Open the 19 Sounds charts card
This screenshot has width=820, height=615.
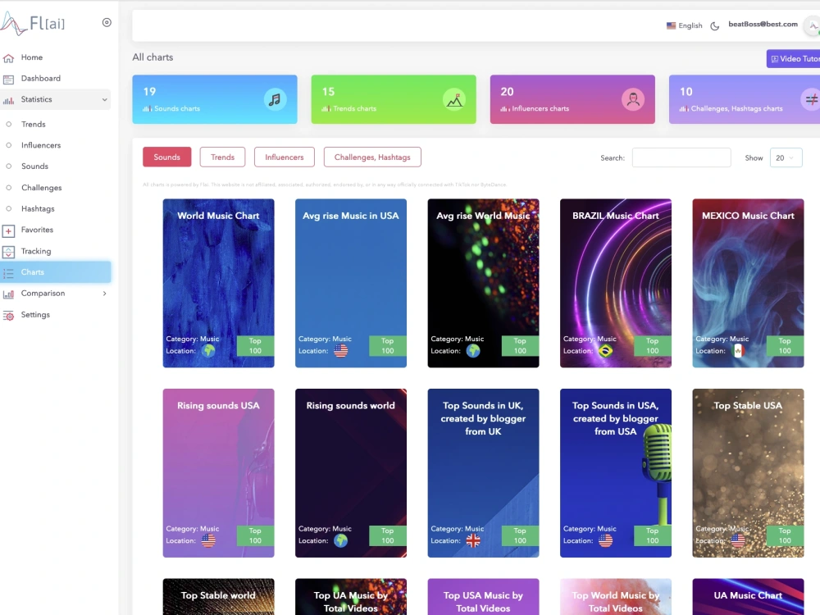pyautogui.click(x=214, y=99)
